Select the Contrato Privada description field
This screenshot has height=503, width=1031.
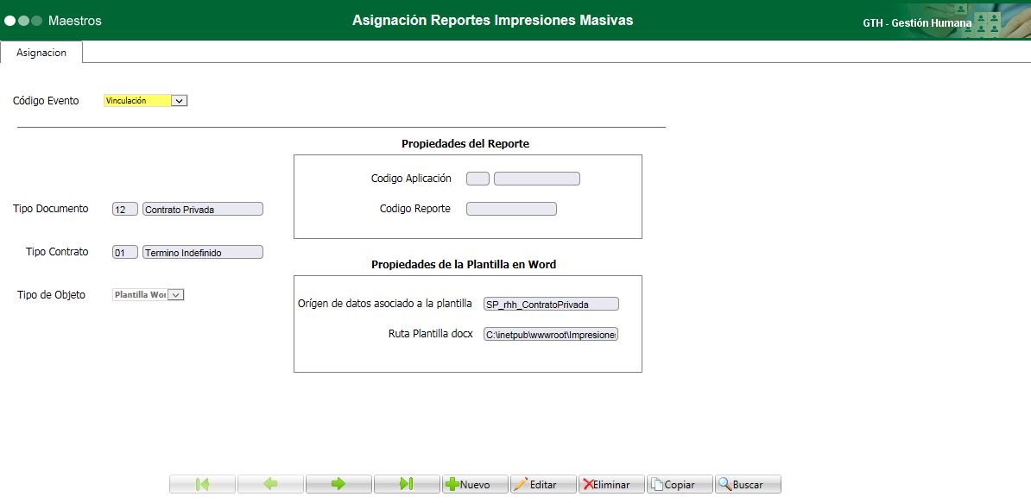(203, 210)
